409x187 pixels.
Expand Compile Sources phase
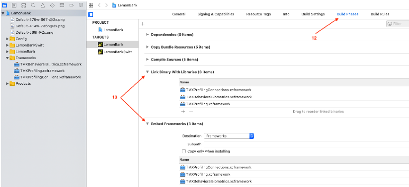point(148,60)
